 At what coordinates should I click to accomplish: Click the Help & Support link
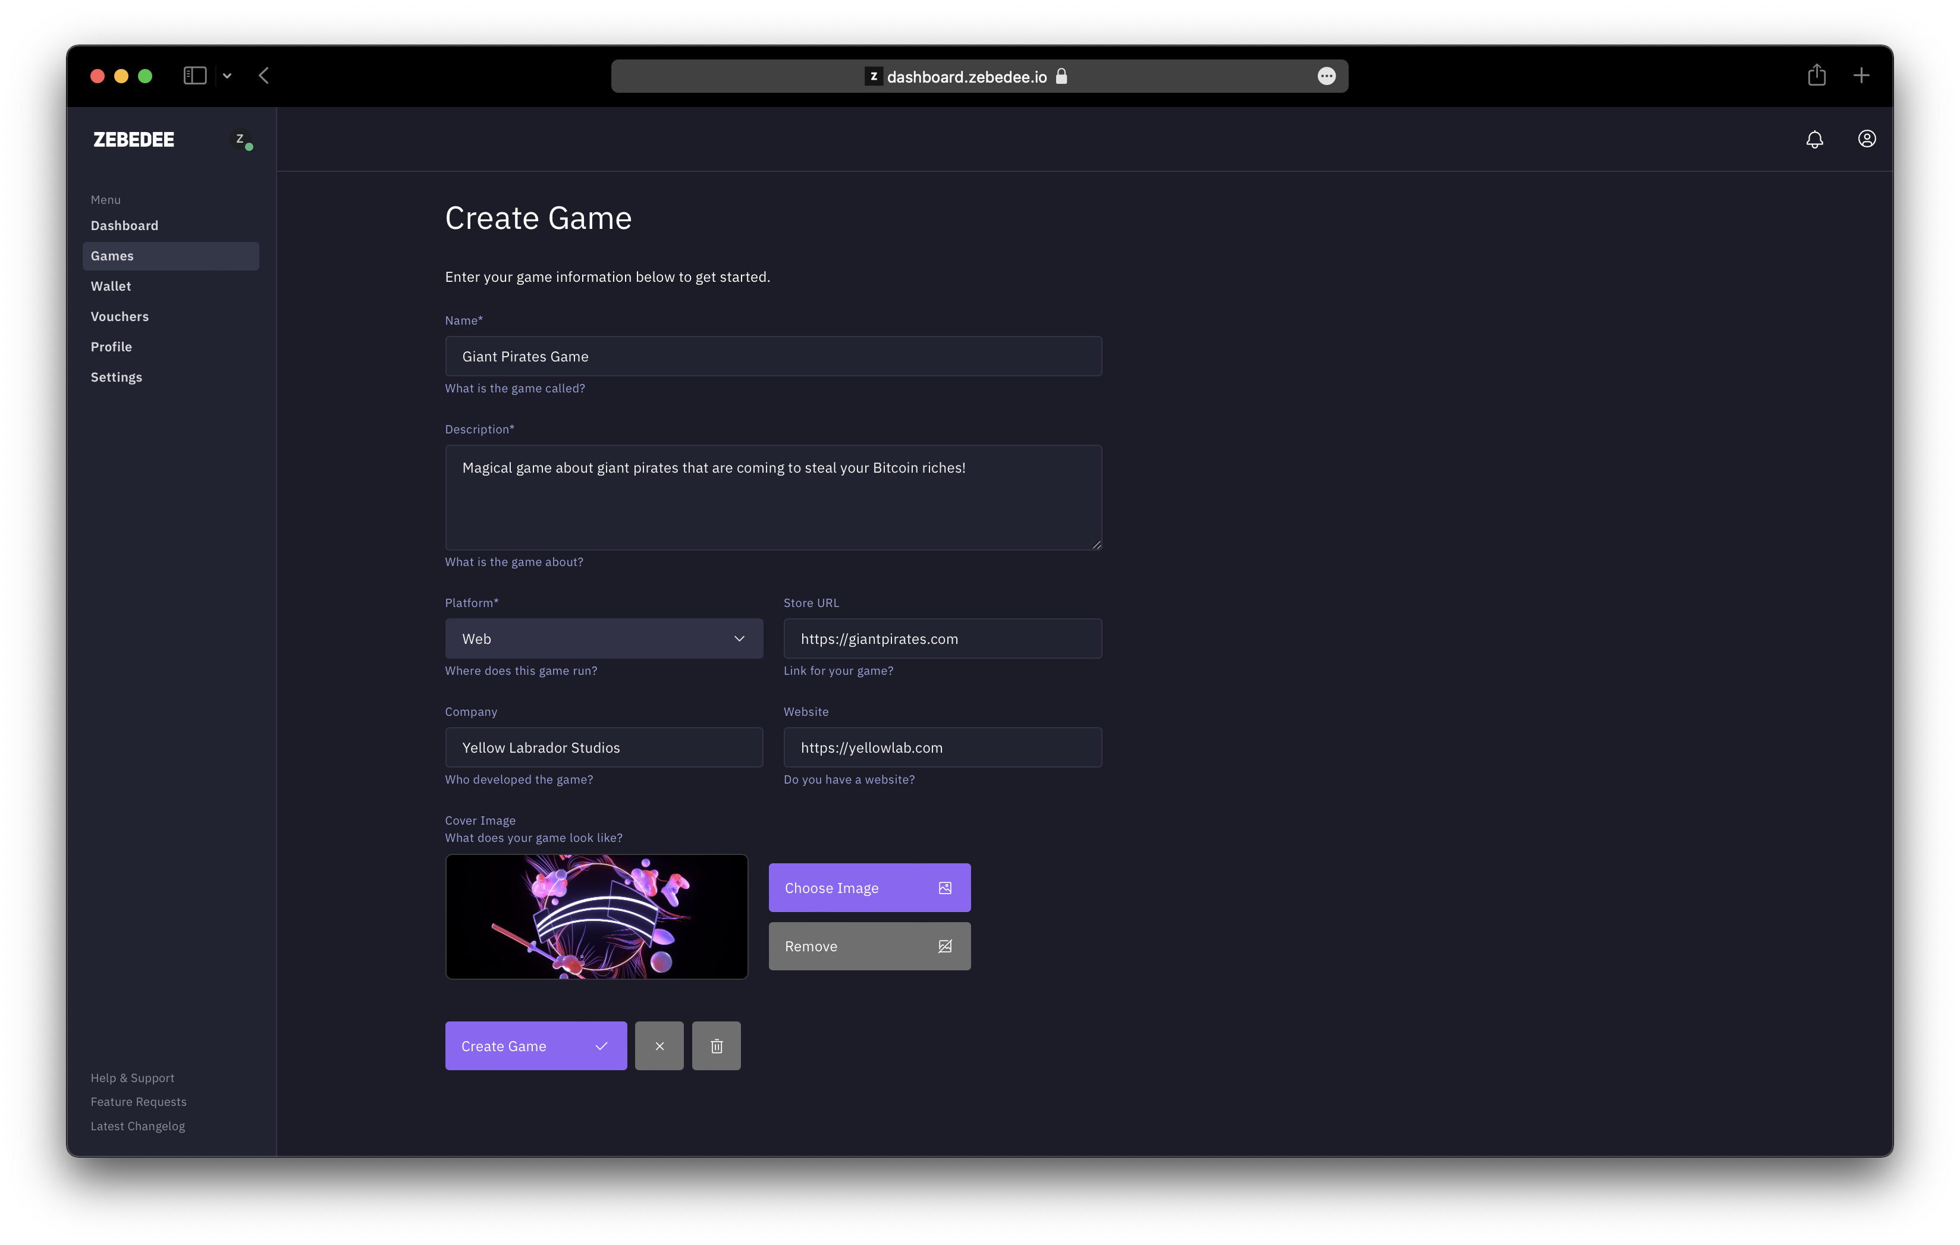tap(131, 1077)
